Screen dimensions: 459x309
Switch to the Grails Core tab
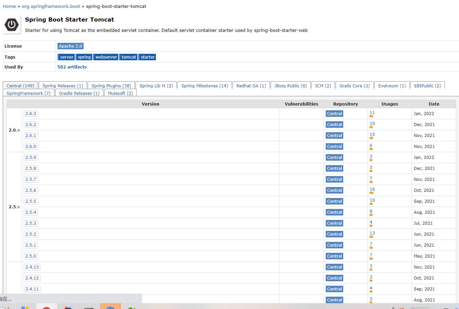coord(354,86)
